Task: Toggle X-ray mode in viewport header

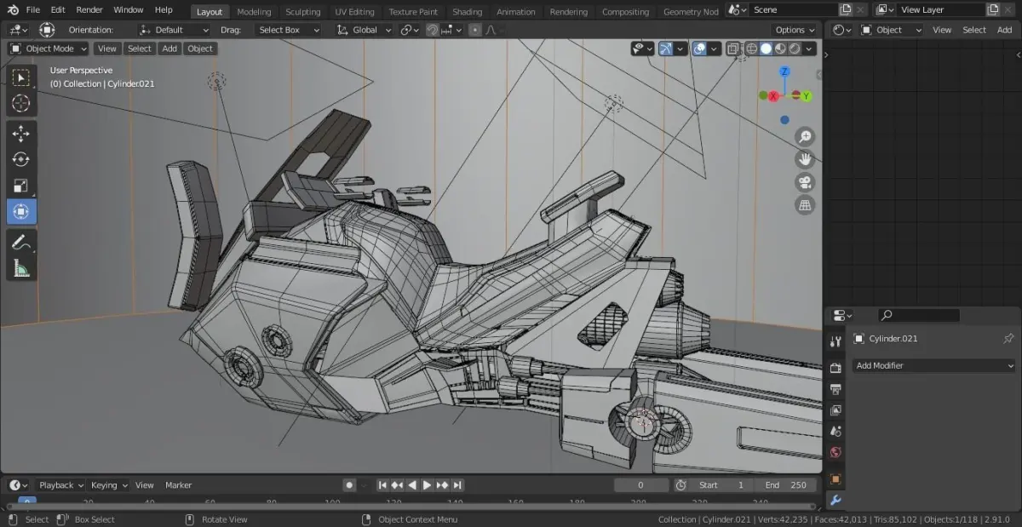Action: tap(733, 49)
